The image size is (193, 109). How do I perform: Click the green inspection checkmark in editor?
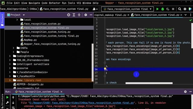pos(191,20)
